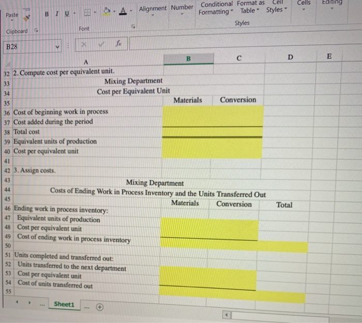
Task: Select yellow Materials cell in row 40
Action: coord(186,153)
